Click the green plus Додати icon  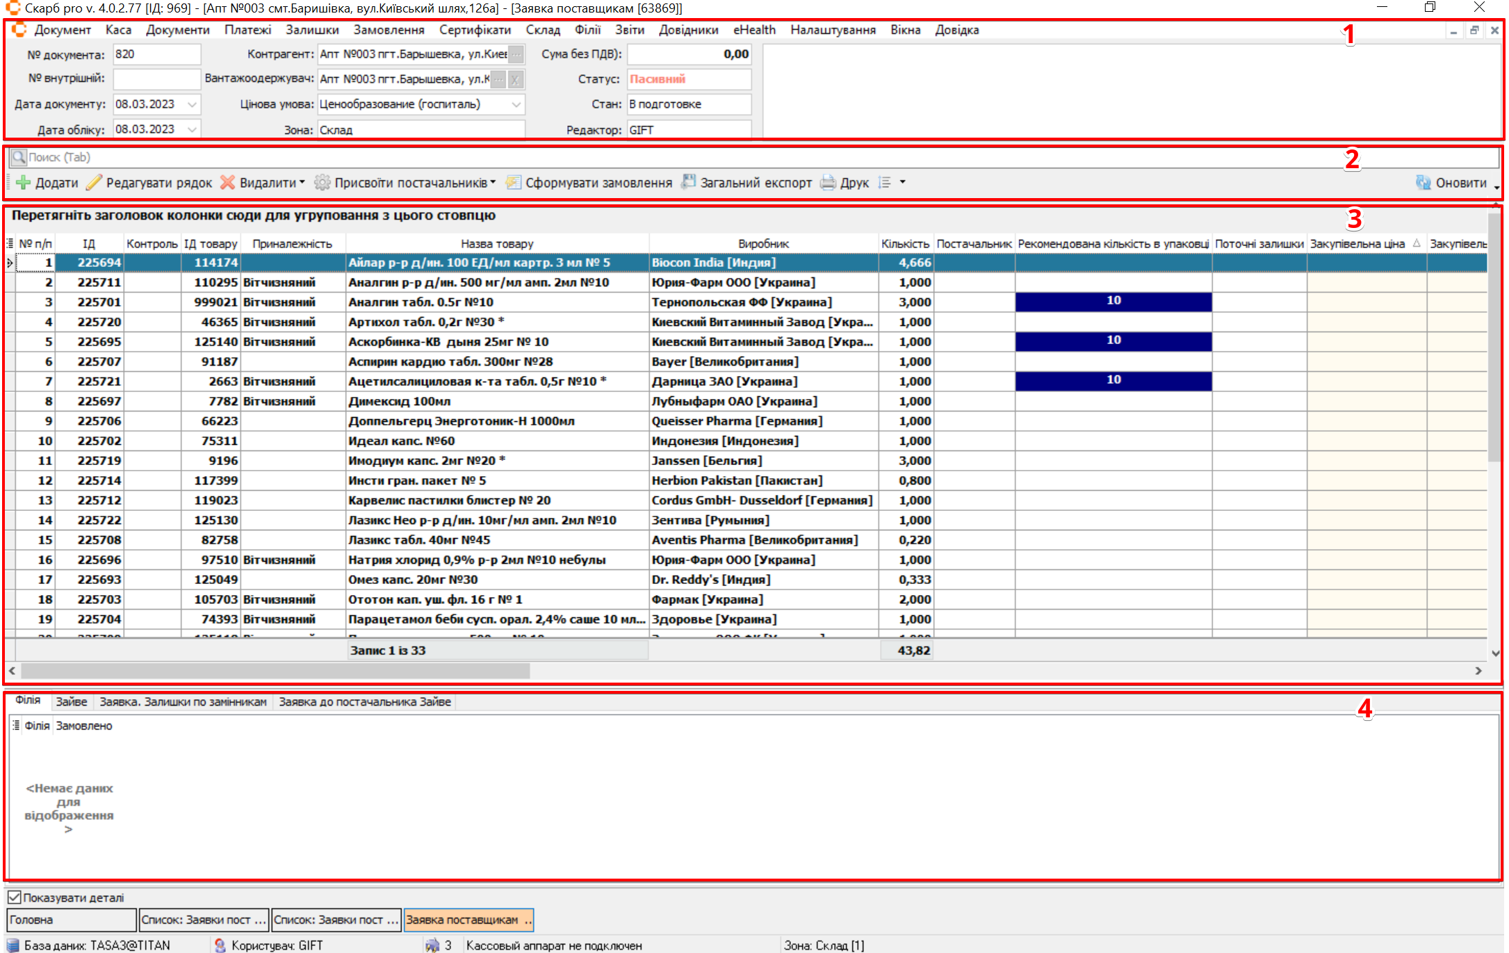pyautogui.click(x=23, y=183)
